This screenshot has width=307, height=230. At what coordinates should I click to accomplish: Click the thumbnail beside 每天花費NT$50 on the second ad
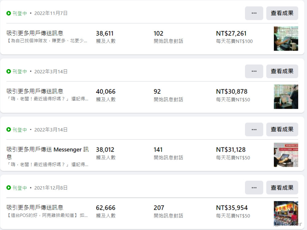click(x=286, y=97)
